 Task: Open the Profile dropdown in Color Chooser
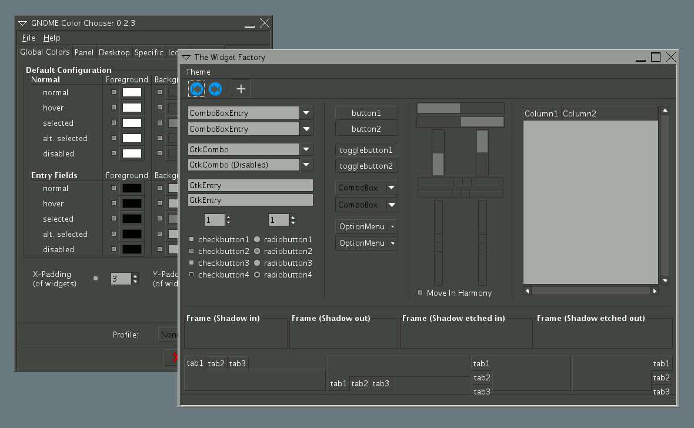click(169, 335)
